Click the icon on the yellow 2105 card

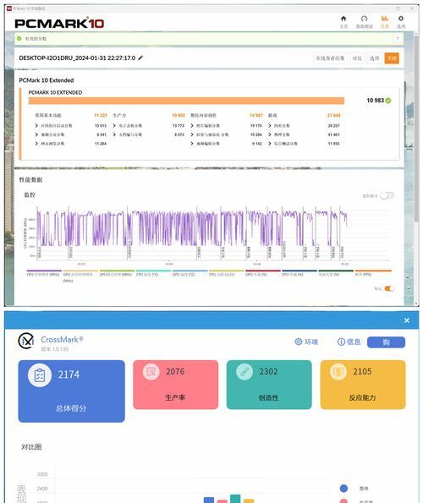(x=338, y=371)
